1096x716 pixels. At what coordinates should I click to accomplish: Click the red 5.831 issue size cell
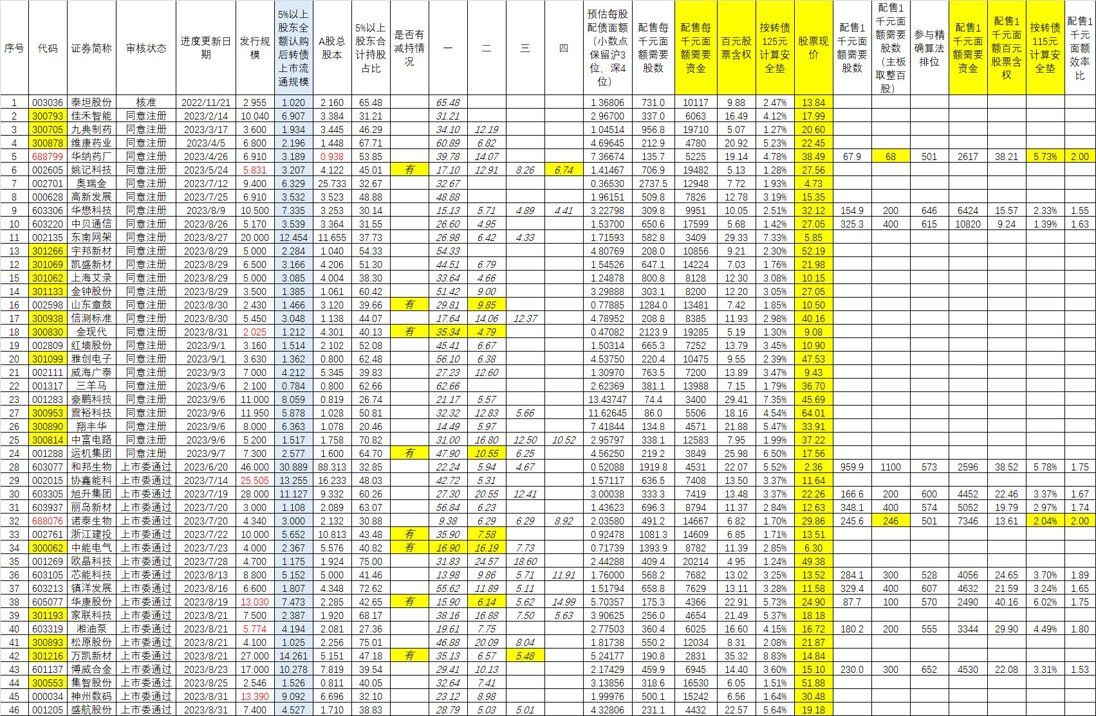click(255, 170)
